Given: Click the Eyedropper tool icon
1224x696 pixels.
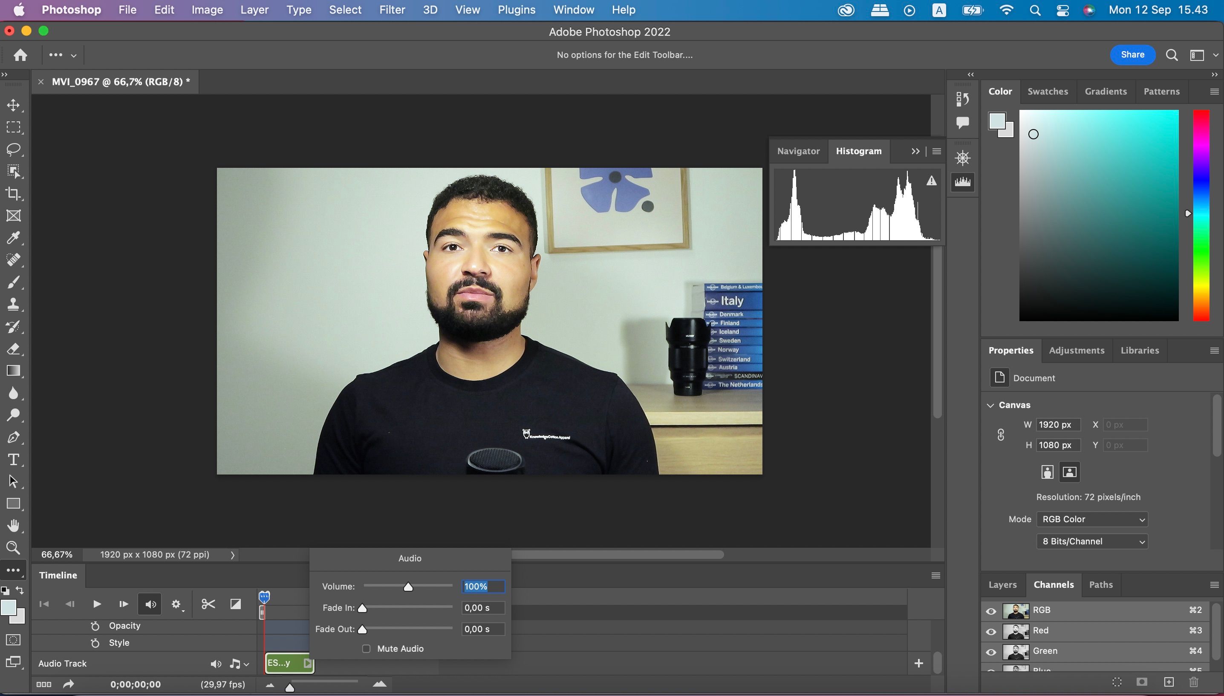Looking at the screenshot, I should [x=13, y=237].
